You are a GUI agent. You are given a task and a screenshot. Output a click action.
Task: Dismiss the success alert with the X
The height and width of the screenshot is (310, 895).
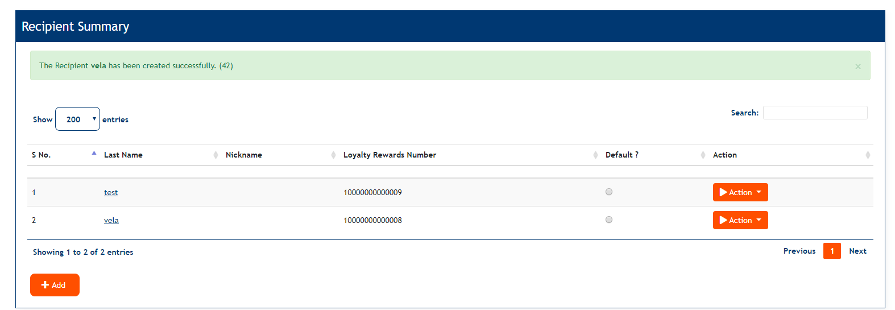pyautogui.click(x=857, y=67)
